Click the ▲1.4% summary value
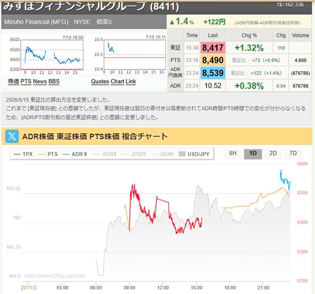 (182, 21)
